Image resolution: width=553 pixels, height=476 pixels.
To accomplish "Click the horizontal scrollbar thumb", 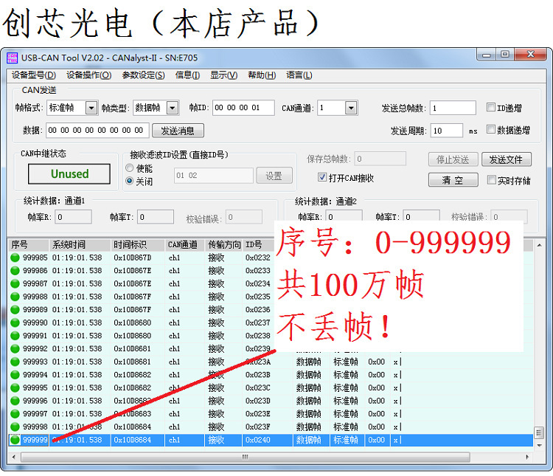I will tap(245, 457).
